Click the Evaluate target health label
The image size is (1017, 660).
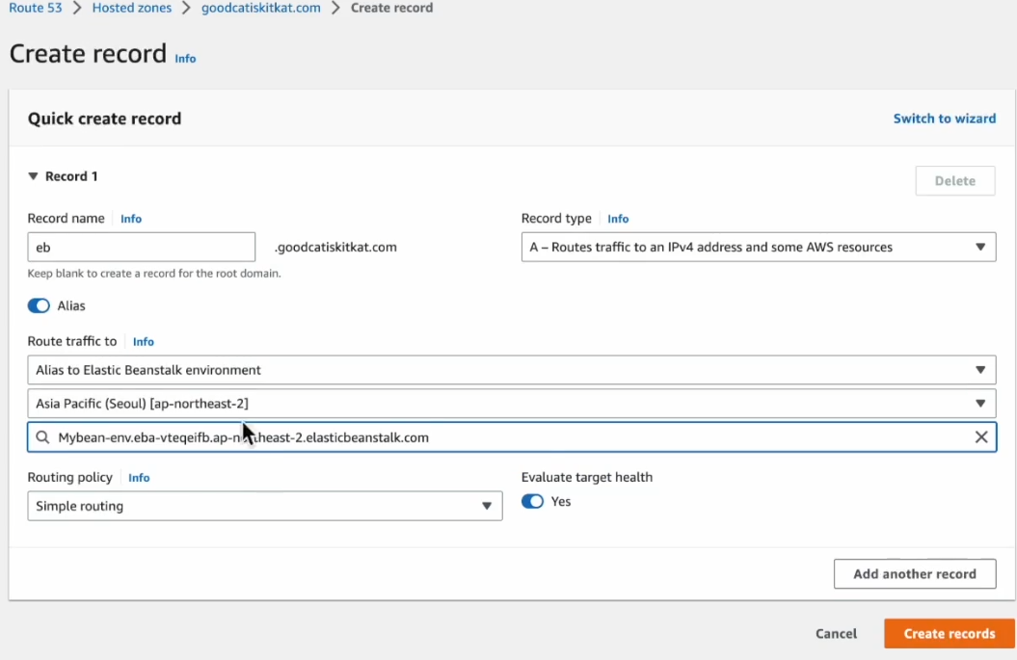587,477
